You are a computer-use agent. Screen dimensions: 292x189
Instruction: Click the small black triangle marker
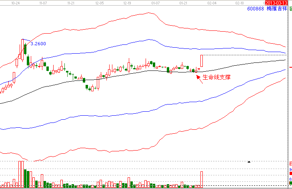[249, 162]
